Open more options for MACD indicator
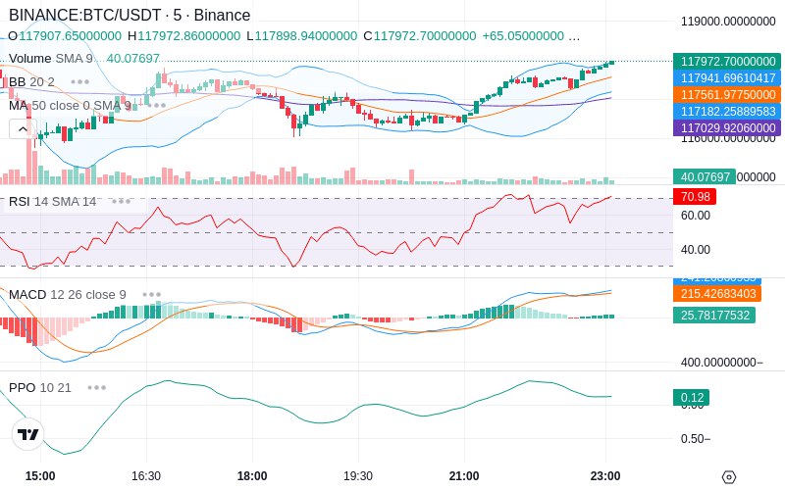Viewport: 785px width, 490px height. point(152,295)
